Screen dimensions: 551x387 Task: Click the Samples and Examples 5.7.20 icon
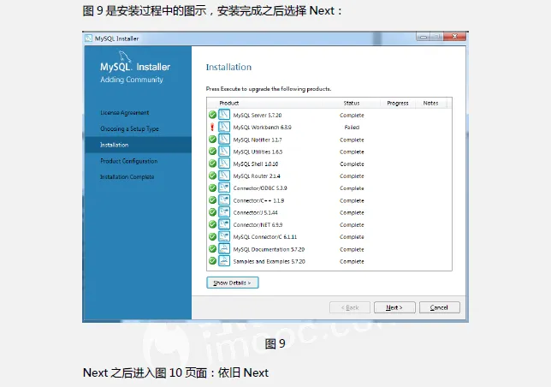click(224, 261)
